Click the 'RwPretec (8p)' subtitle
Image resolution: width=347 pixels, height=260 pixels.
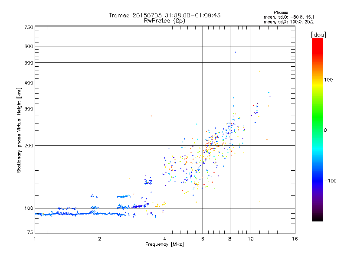pyautogui.click(x=164, y=21)
